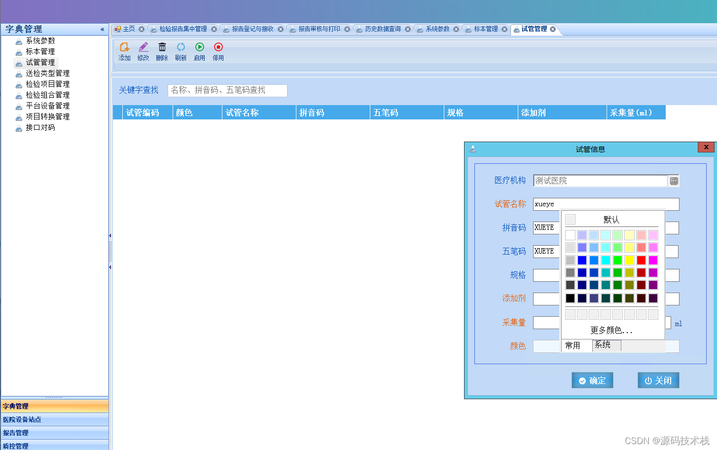Open 平台设备管理 in the sidebar tree
Viewport: 717px width, 450px height.
(47, 106)
